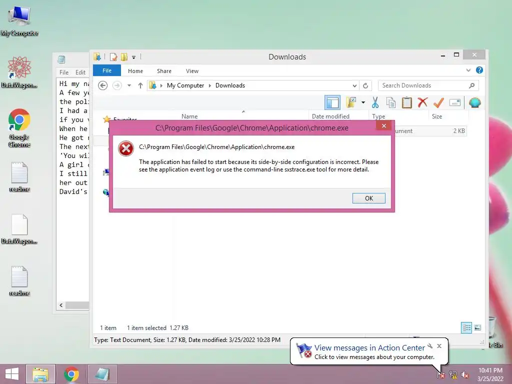
Task: Sort by the Name column header
Action: point(189,116)
